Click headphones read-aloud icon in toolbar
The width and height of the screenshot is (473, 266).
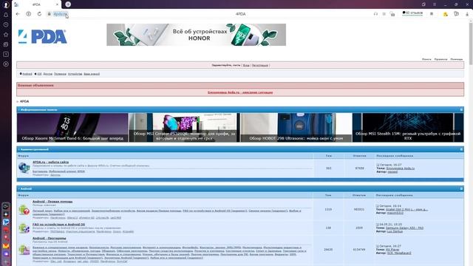tap(375, 14)
